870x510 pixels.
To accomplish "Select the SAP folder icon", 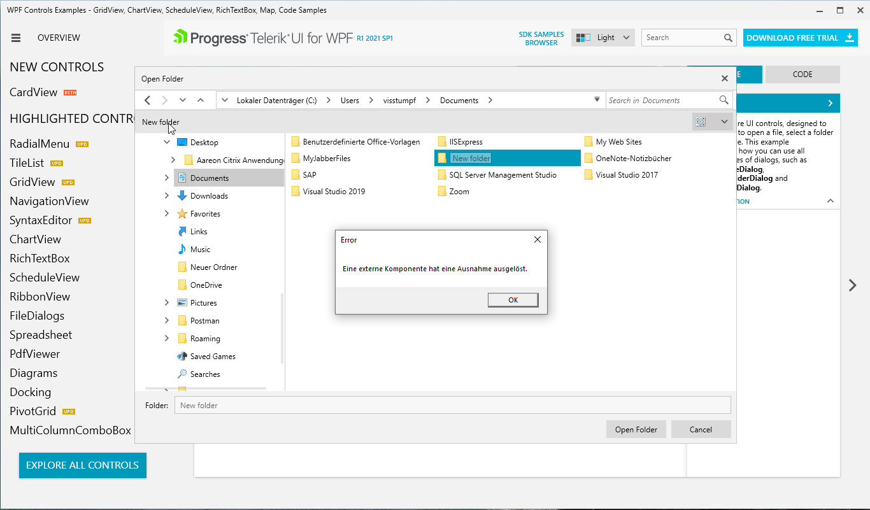I will click(x=296, y=175).
